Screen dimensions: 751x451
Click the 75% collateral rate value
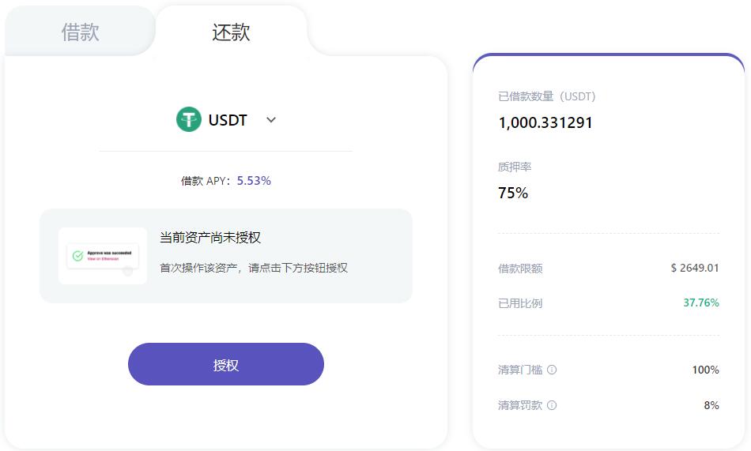513,193
